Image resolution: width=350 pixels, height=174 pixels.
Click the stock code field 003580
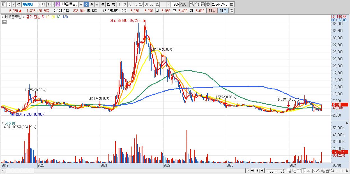29,4
